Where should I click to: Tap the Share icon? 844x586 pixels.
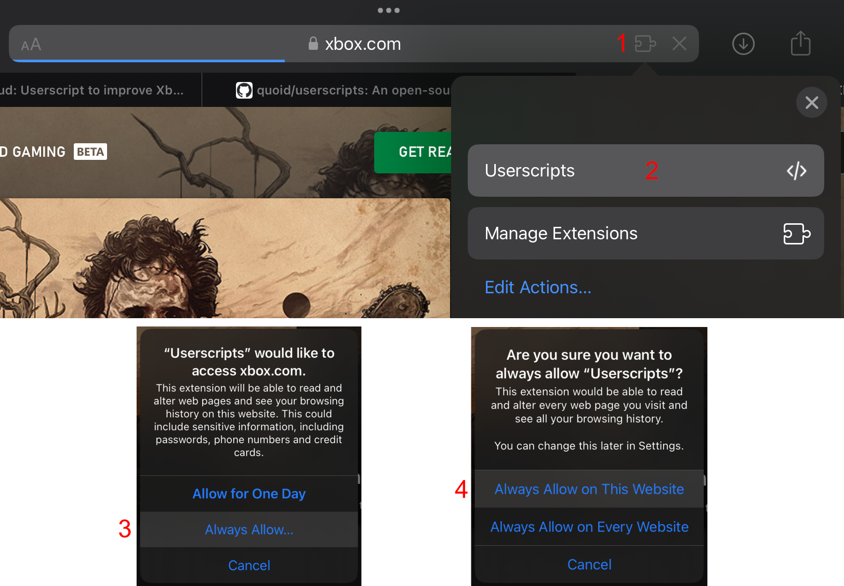800,43
